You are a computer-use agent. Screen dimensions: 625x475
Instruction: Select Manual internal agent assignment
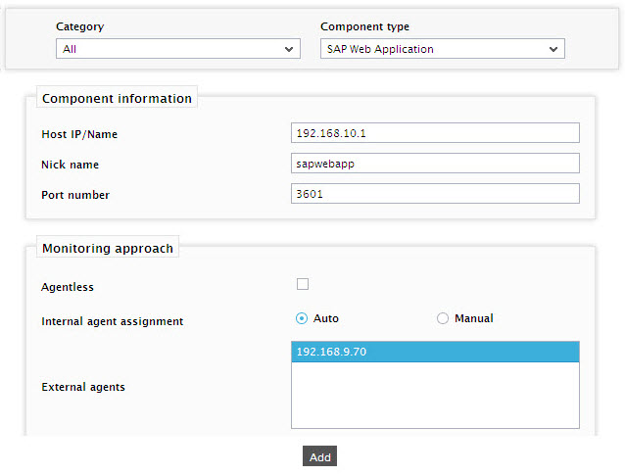click(443, 318)
